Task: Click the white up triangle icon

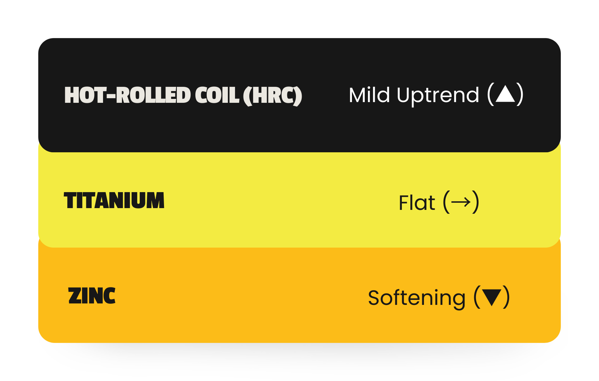Action: pos(505,95)
